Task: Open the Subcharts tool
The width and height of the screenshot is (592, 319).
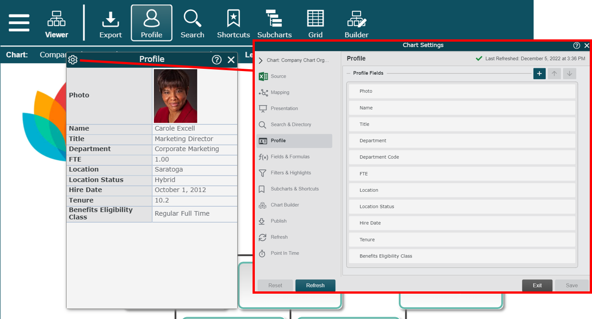Action: (274, 24)
